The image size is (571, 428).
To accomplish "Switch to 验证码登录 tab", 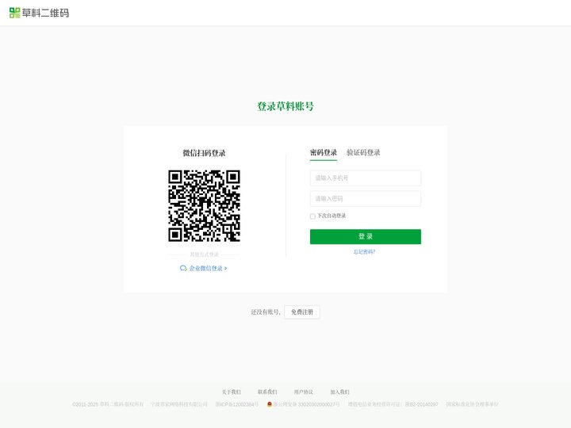I will click(x=363, y=152).
